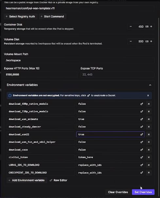Delete the LORAS_IDS_TO_DOWNLOAD variable row
Image resolution: width=160 pixels, height=198 pixels.
click(x=149, y=165)
